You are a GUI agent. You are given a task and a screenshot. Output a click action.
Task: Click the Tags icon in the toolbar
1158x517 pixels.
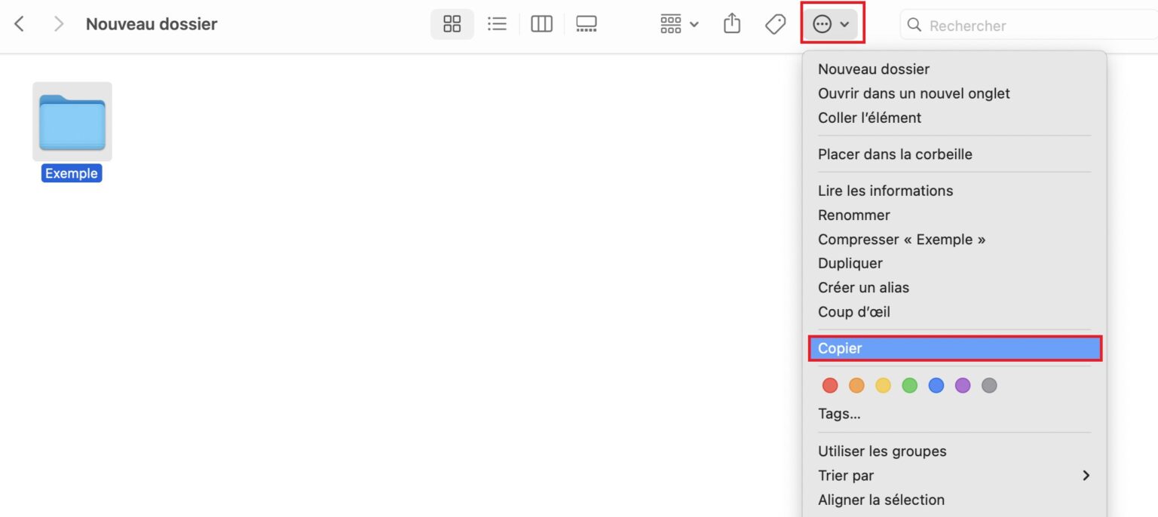(x=774, y=23)
